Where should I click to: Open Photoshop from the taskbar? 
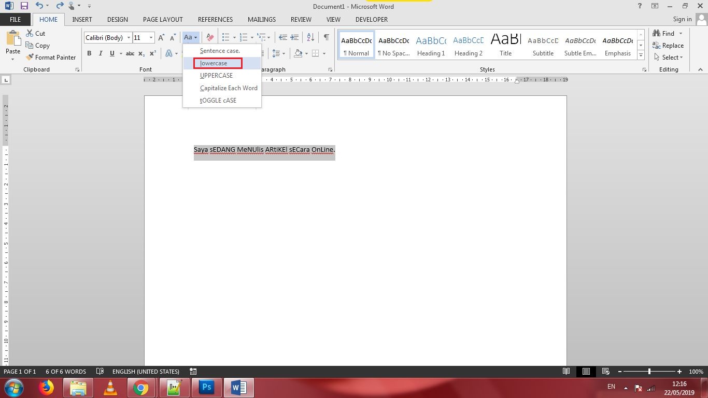tap(206, 387)
